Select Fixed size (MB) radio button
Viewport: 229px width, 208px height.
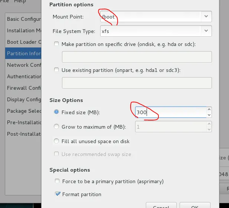[56, 112]
